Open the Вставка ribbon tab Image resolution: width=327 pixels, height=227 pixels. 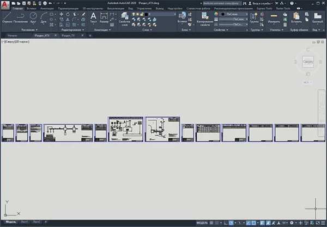click(x=31, y=9)
